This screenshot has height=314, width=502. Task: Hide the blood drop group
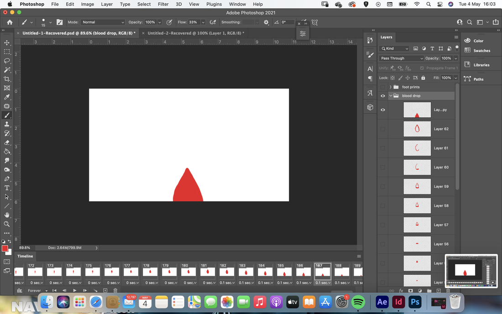(x=382, y=96)
